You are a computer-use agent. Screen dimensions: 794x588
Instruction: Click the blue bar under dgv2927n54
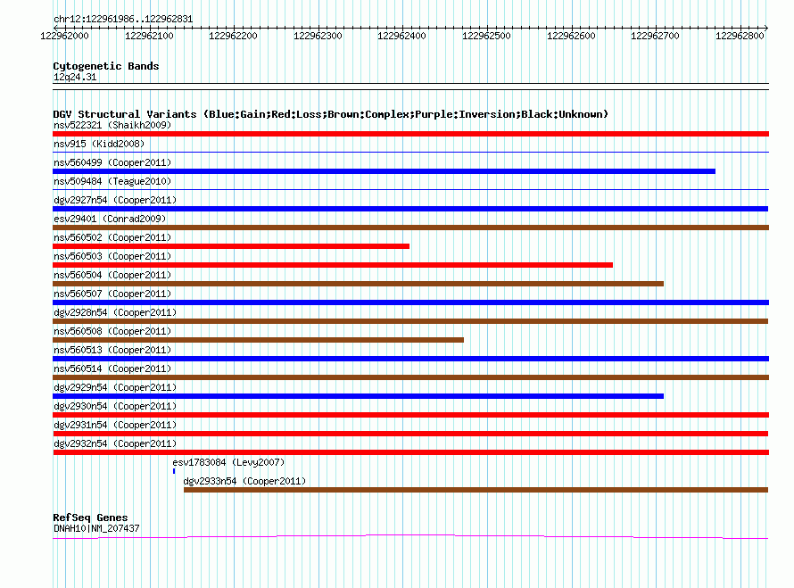pos(410,209)
